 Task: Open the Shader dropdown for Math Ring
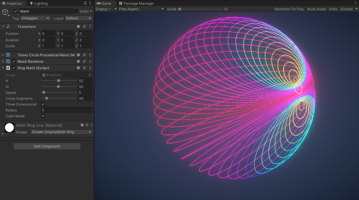click(x=62, y=132)
